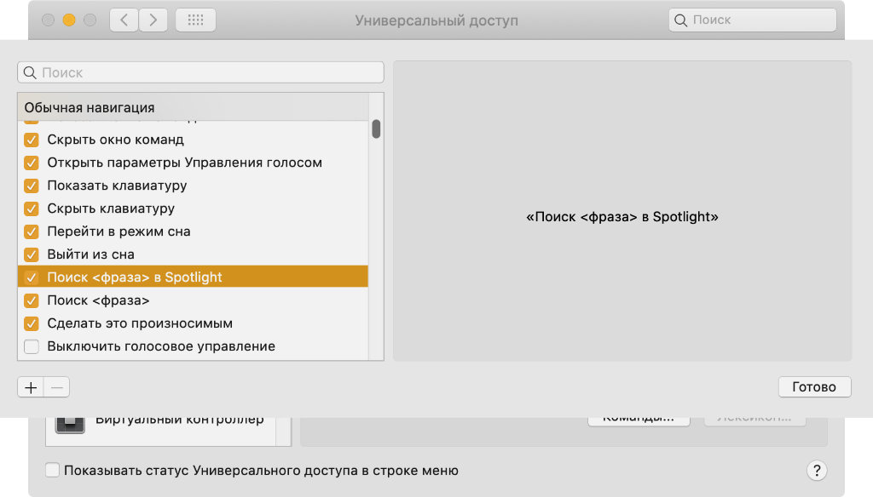Select the Перейти в режим сна command
Image resolution: width=873 pixels, height=497 pixels.
click(x=119, y=231)
